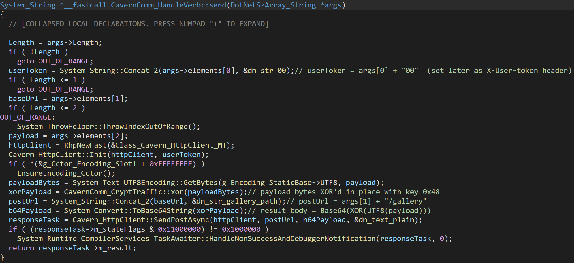Click the function name CavernComm_HandleVerb::send
Viewport: 574px width, 263px height.
coord(169,5)
